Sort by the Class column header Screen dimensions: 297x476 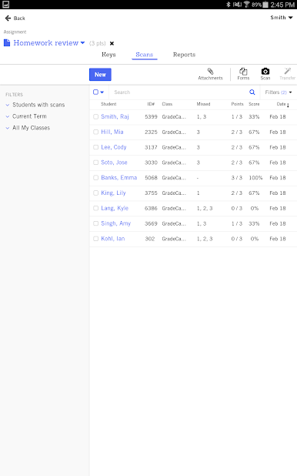[167, 104]
